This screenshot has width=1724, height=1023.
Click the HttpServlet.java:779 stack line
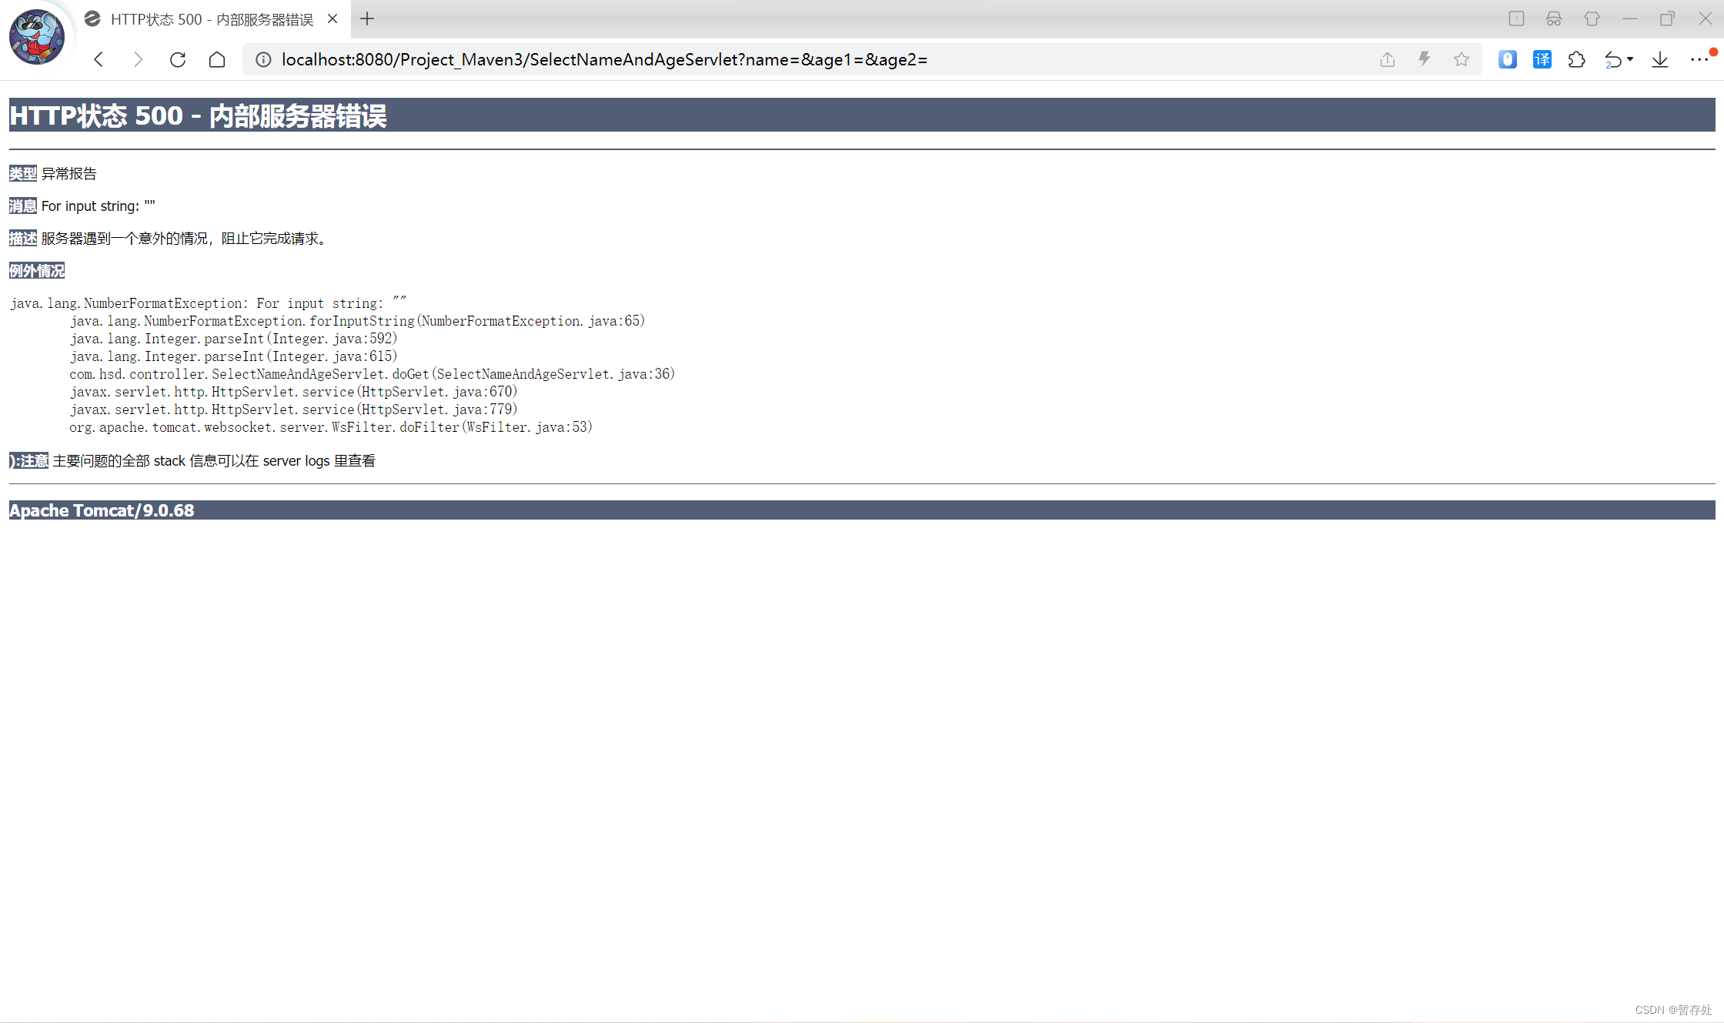[293, 409]
